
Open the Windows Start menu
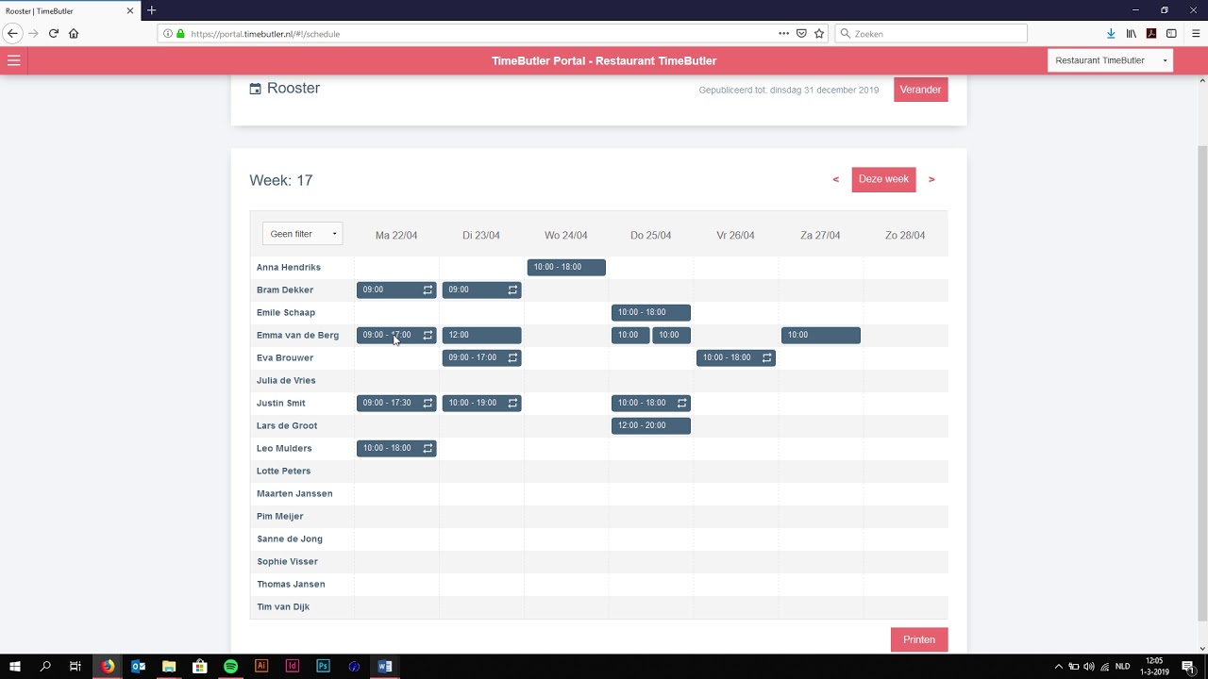tap(15, 666)
